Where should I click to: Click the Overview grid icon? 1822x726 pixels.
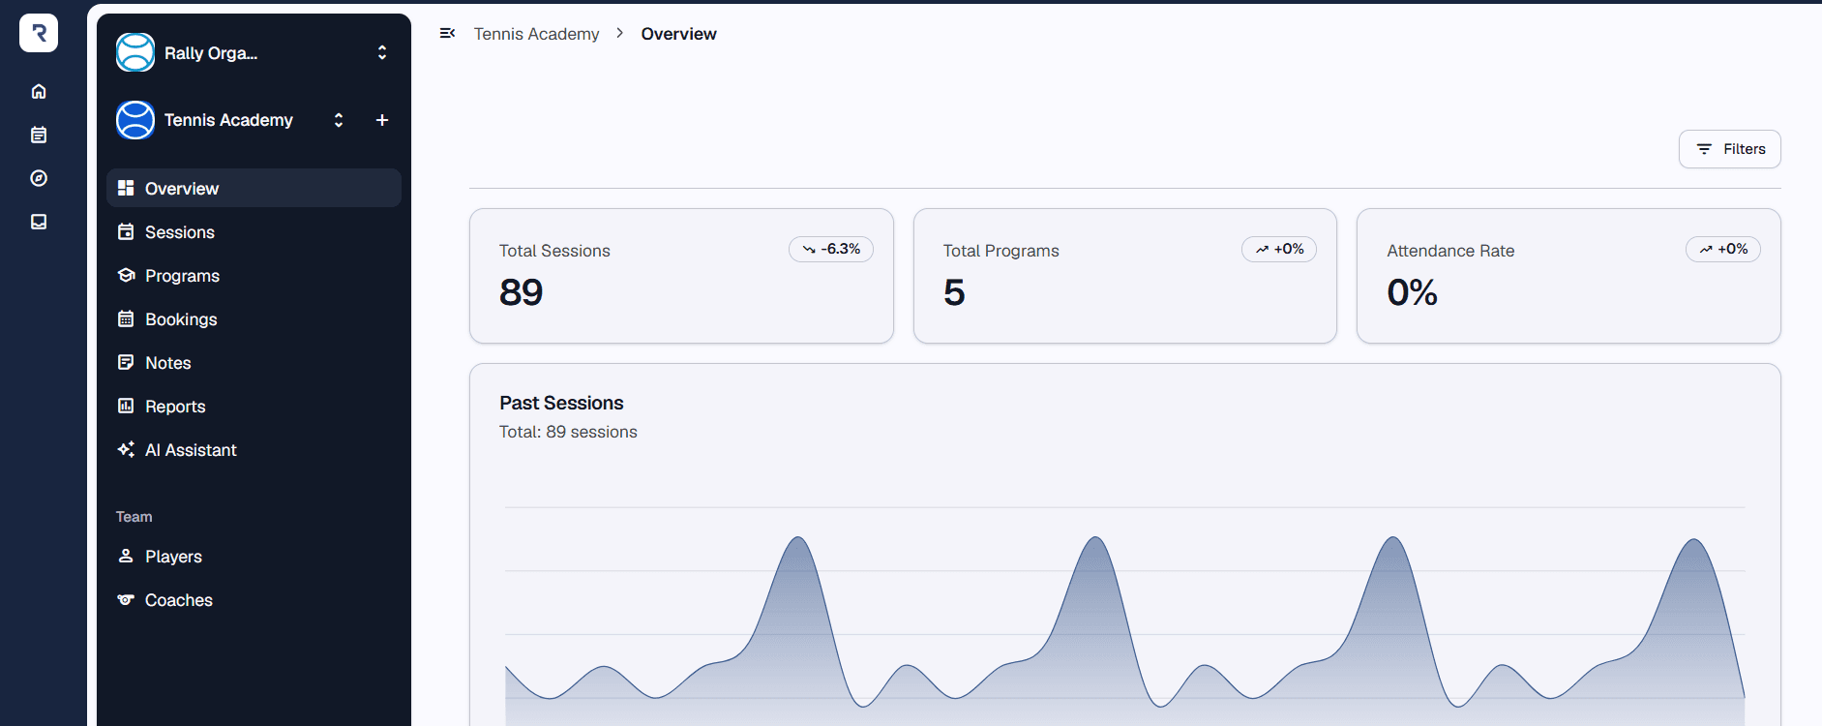126,188
